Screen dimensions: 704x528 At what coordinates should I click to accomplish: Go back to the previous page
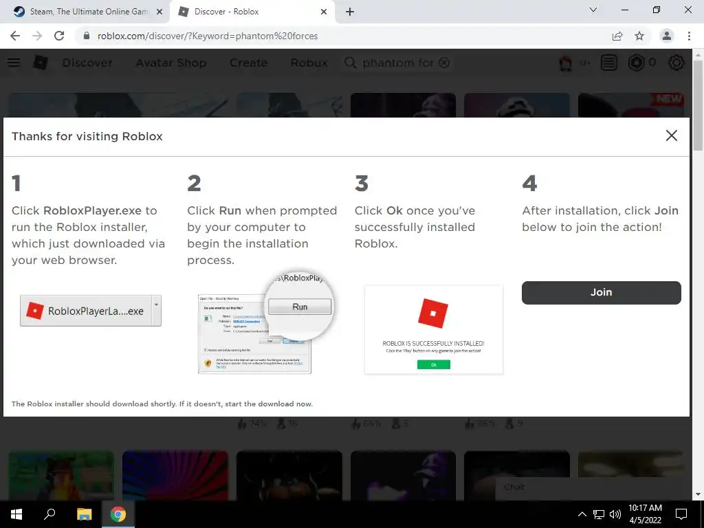coord(15,36)
